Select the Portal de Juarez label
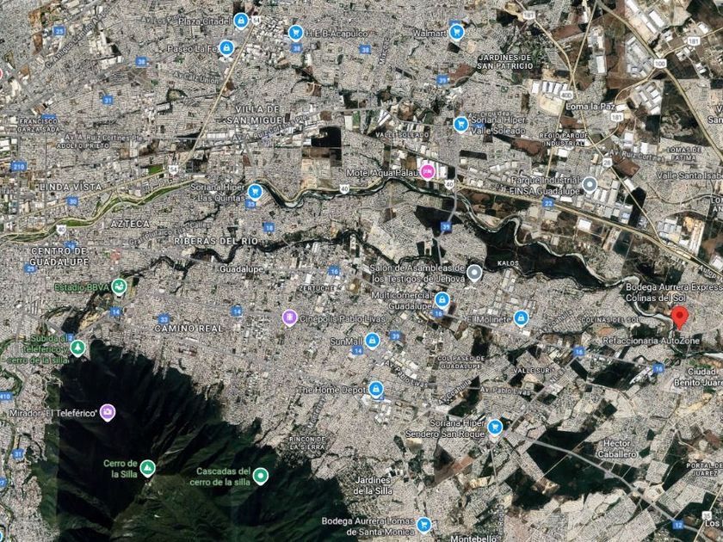Image resolution: width=723 pixels, height=542 pixels. click(x=703, y=469)
